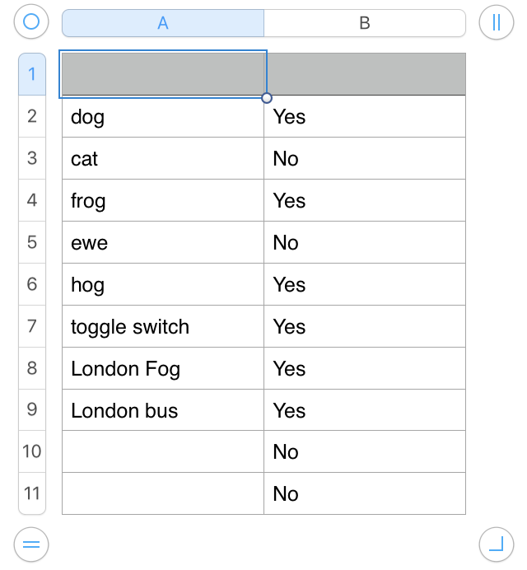The width and height of the screenshot is (527, 570).
Task: Click the "Yes" cell beside frog
Action: 365,201
